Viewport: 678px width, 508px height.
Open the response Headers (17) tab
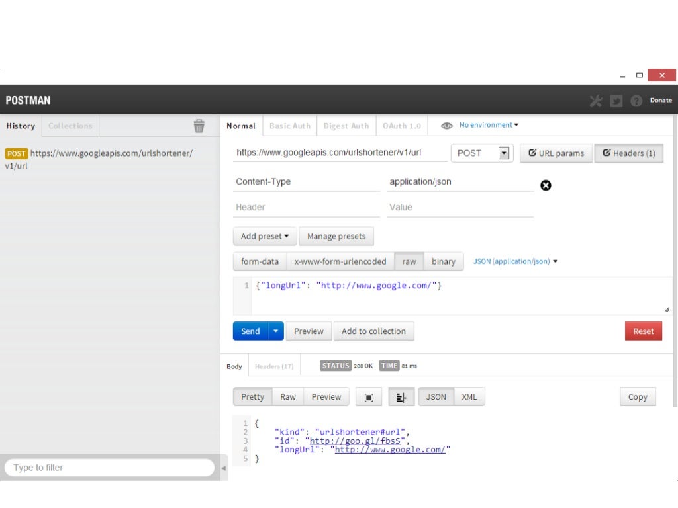274,366
